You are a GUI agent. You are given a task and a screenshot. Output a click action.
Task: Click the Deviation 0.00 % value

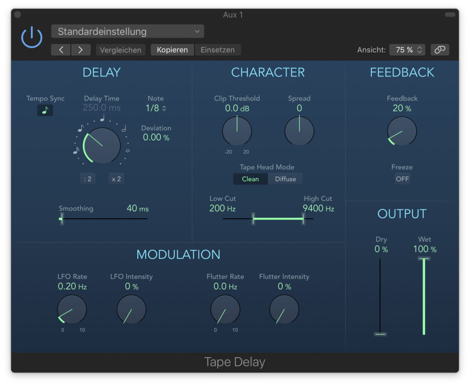point(156,138)
